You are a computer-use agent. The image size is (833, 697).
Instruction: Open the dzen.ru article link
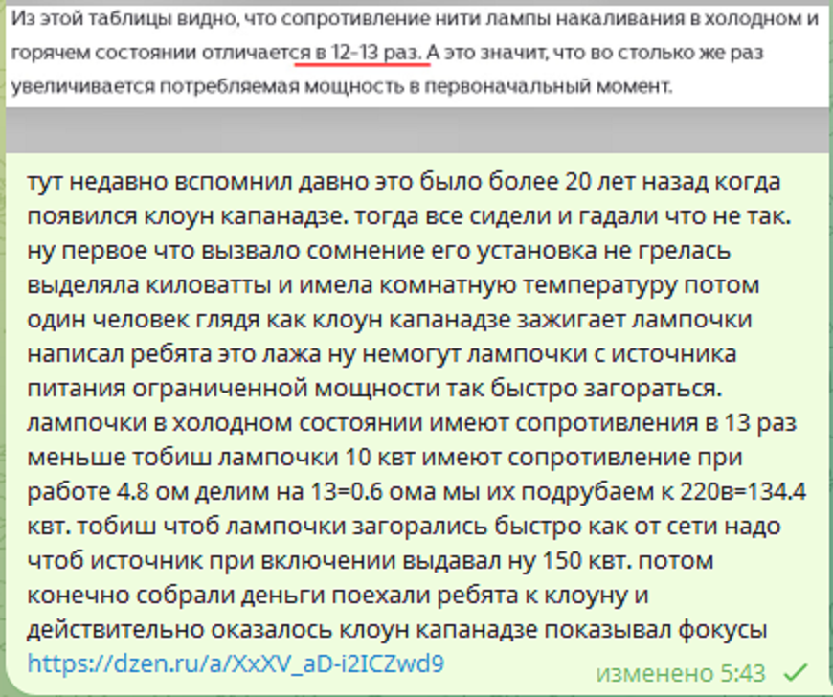(235, 663)
